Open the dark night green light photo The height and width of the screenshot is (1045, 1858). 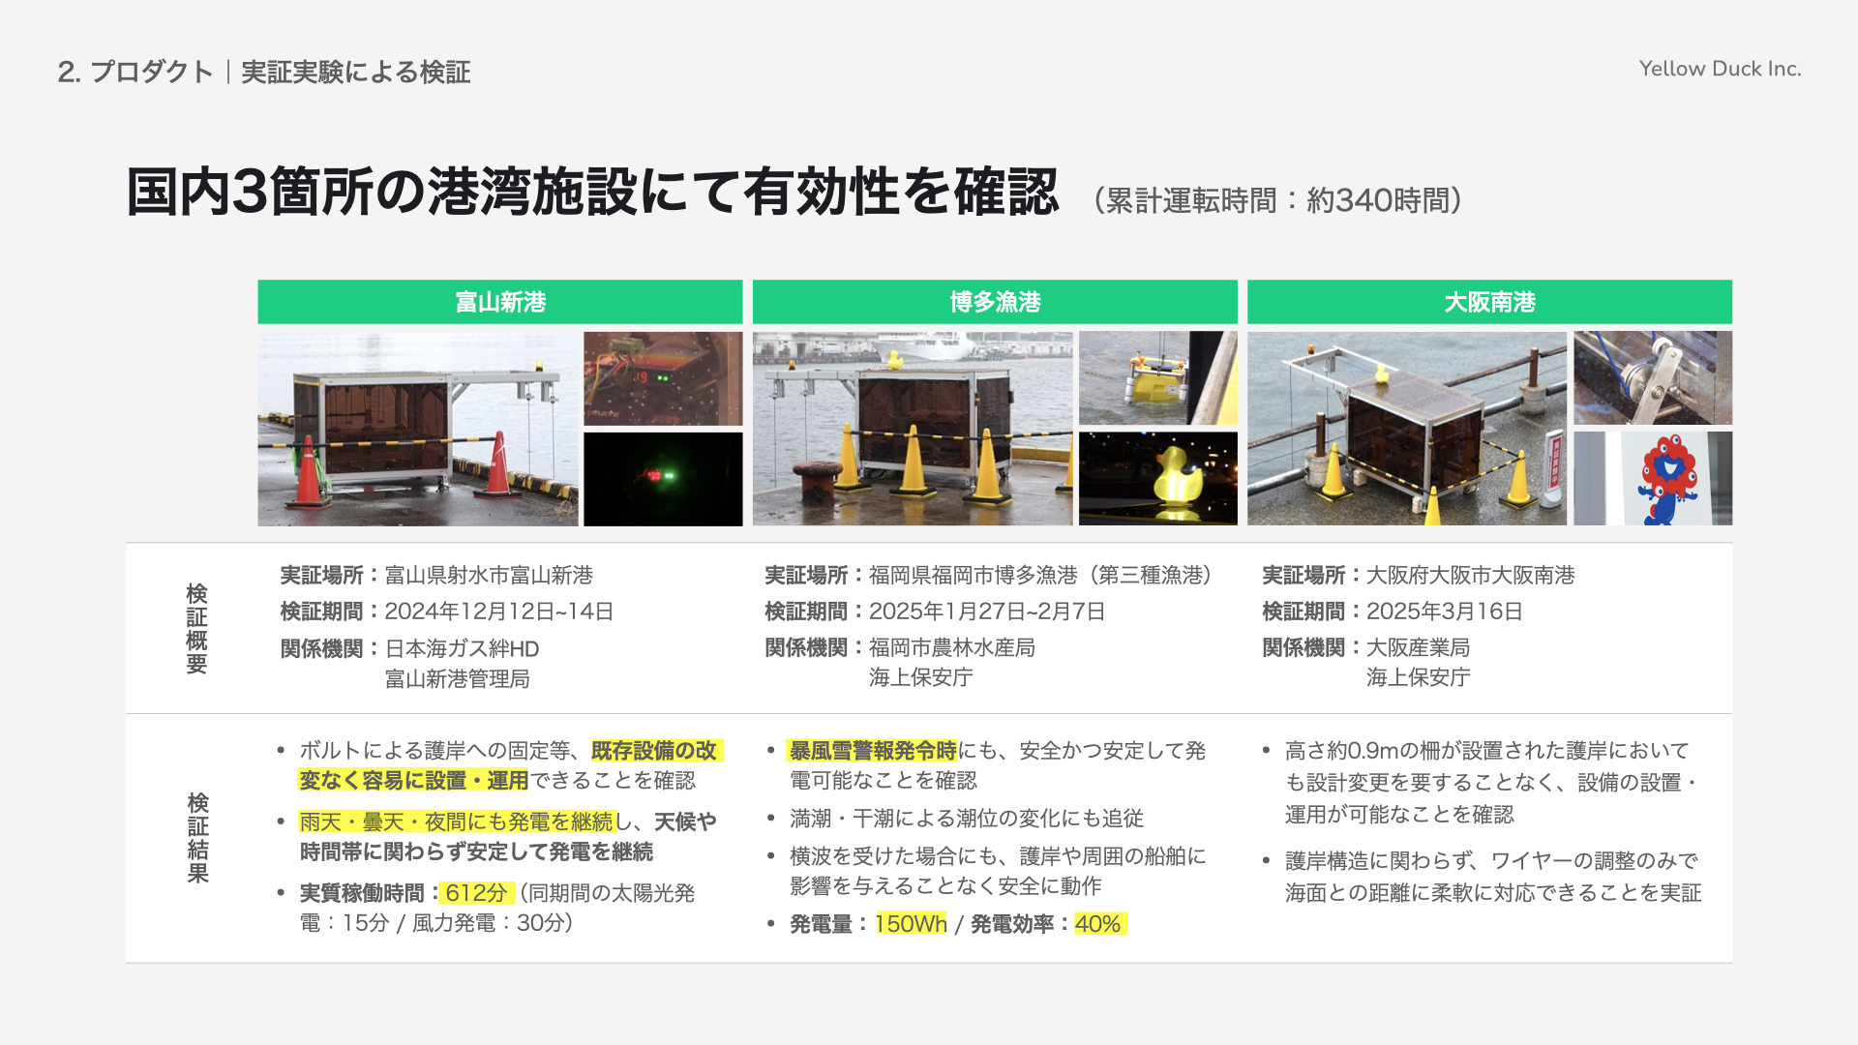(663, 479)
